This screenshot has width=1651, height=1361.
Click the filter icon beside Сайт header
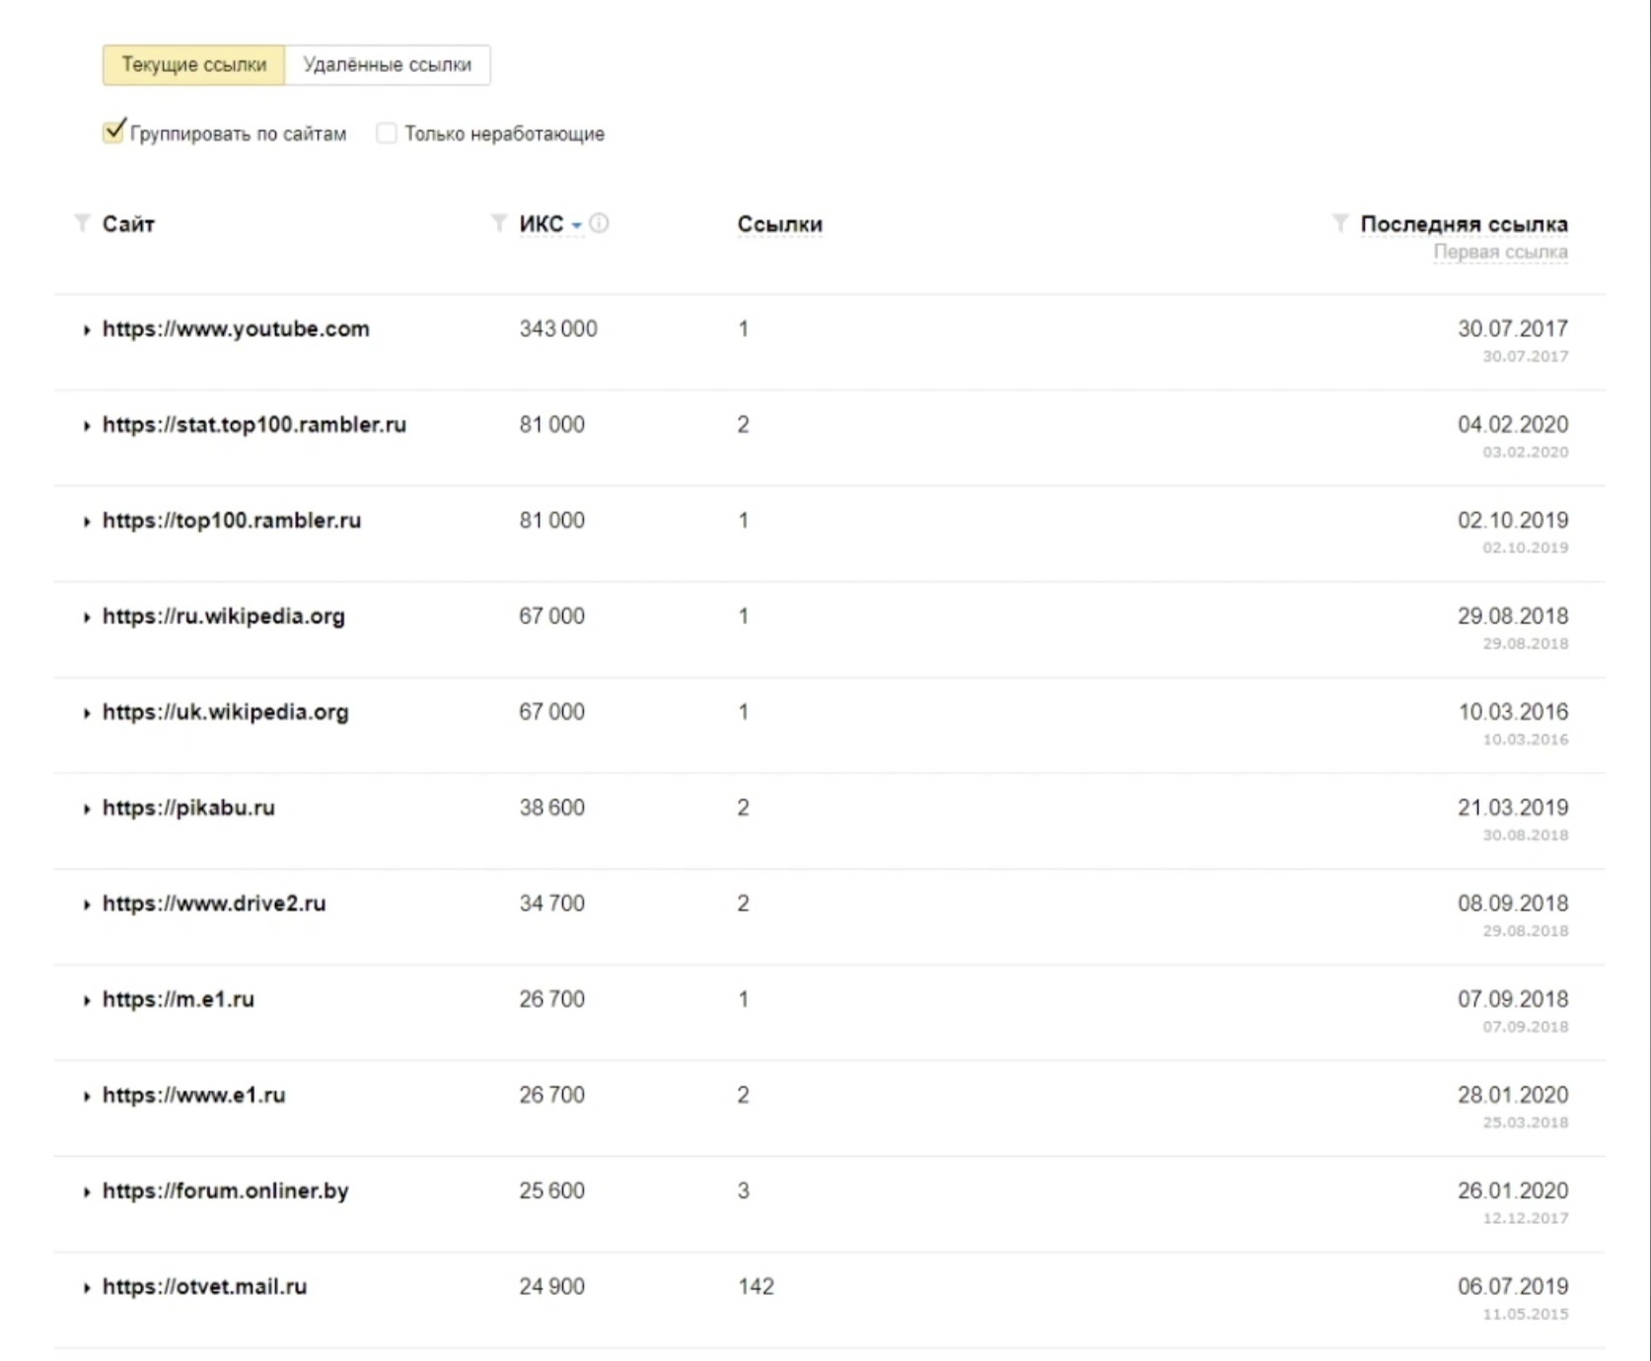[x=82, y=224]
